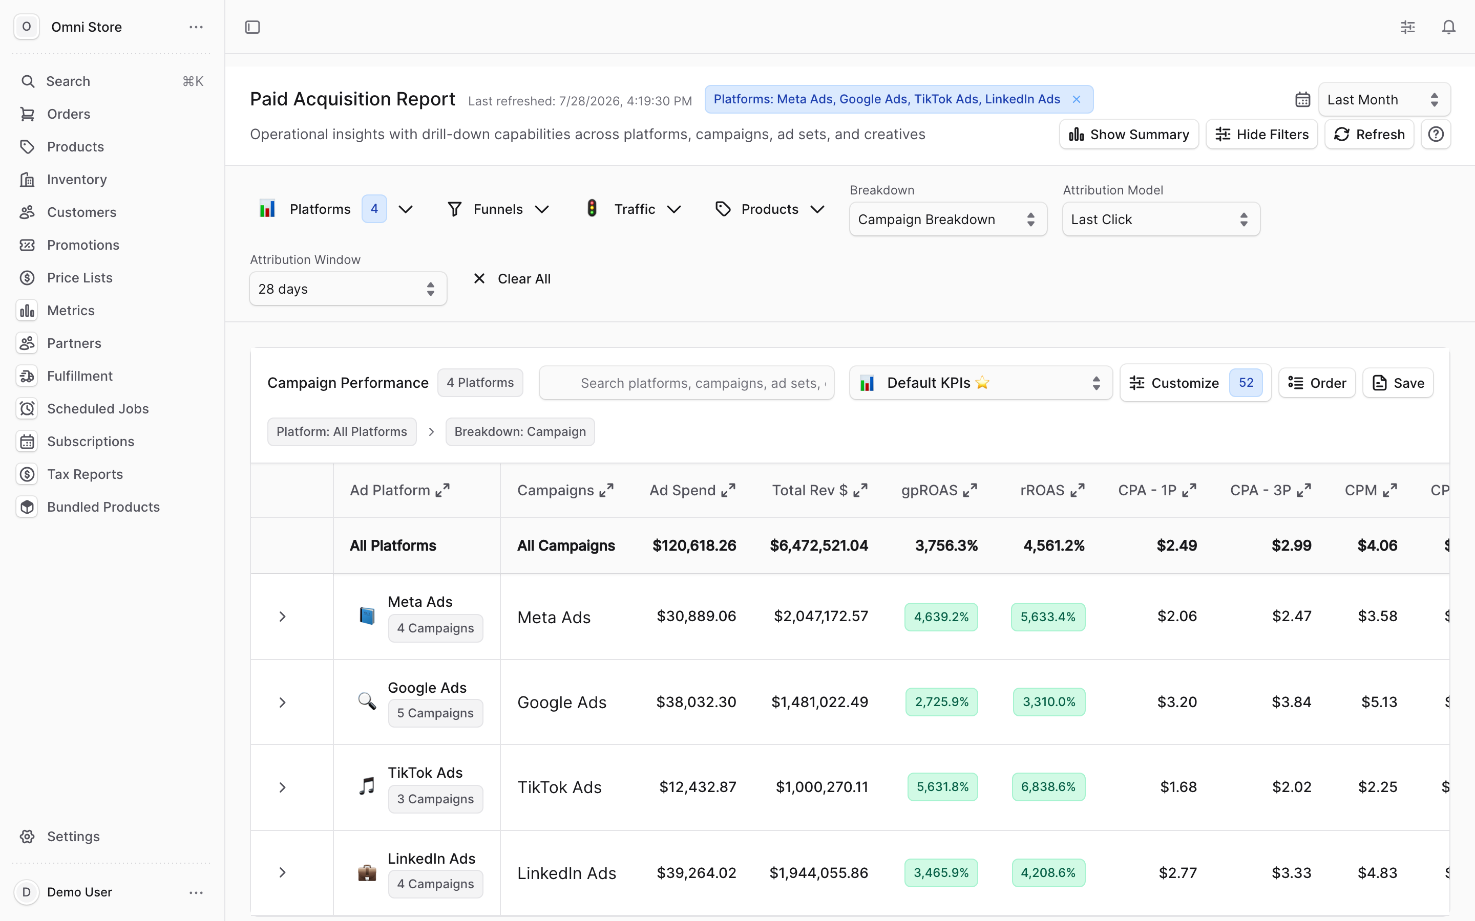Viewport: 1475px width, 921px height.
Task: Open the display settings sliders icon
Action: tap(1407, 27)
